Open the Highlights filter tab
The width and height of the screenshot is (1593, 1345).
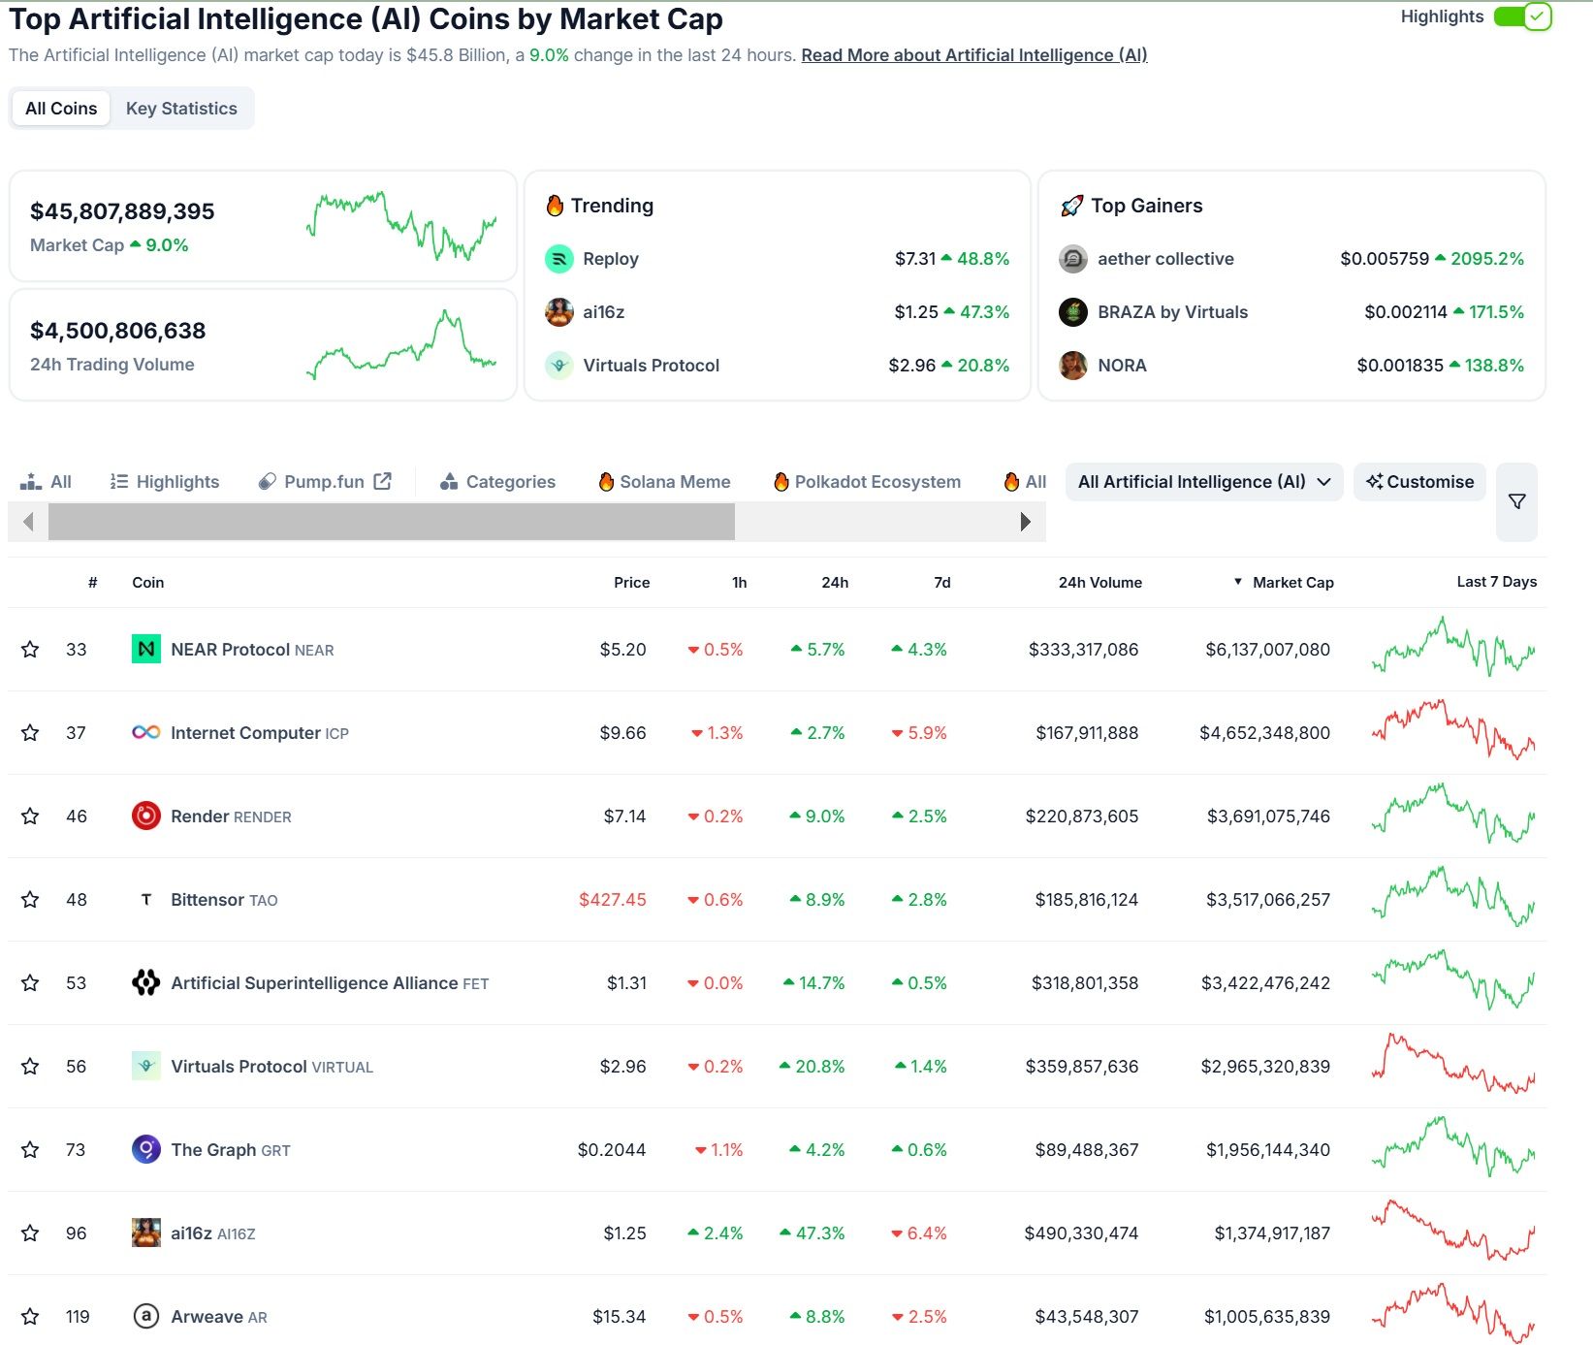[x=165, y=482]
